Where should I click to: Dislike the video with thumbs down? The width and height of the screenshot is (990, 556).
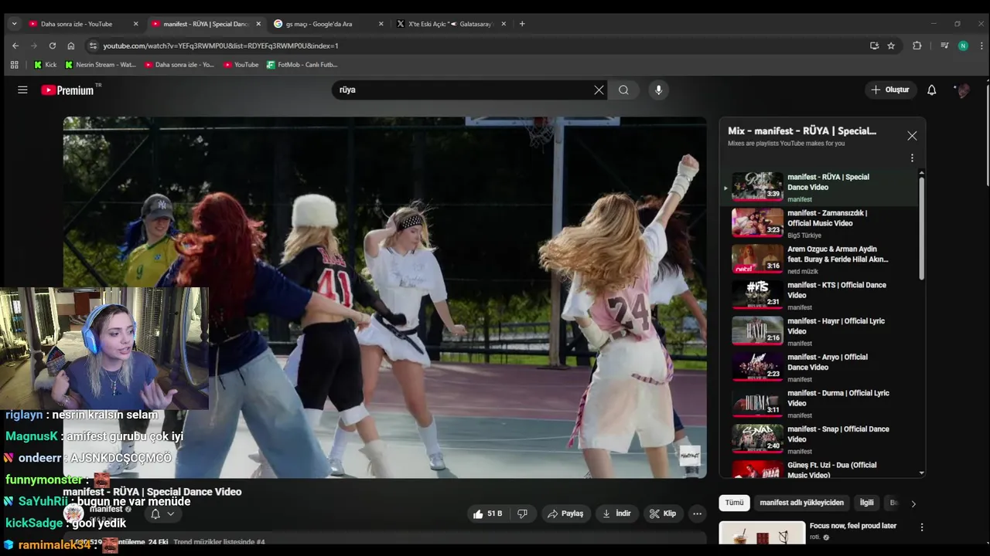point(522,514)
